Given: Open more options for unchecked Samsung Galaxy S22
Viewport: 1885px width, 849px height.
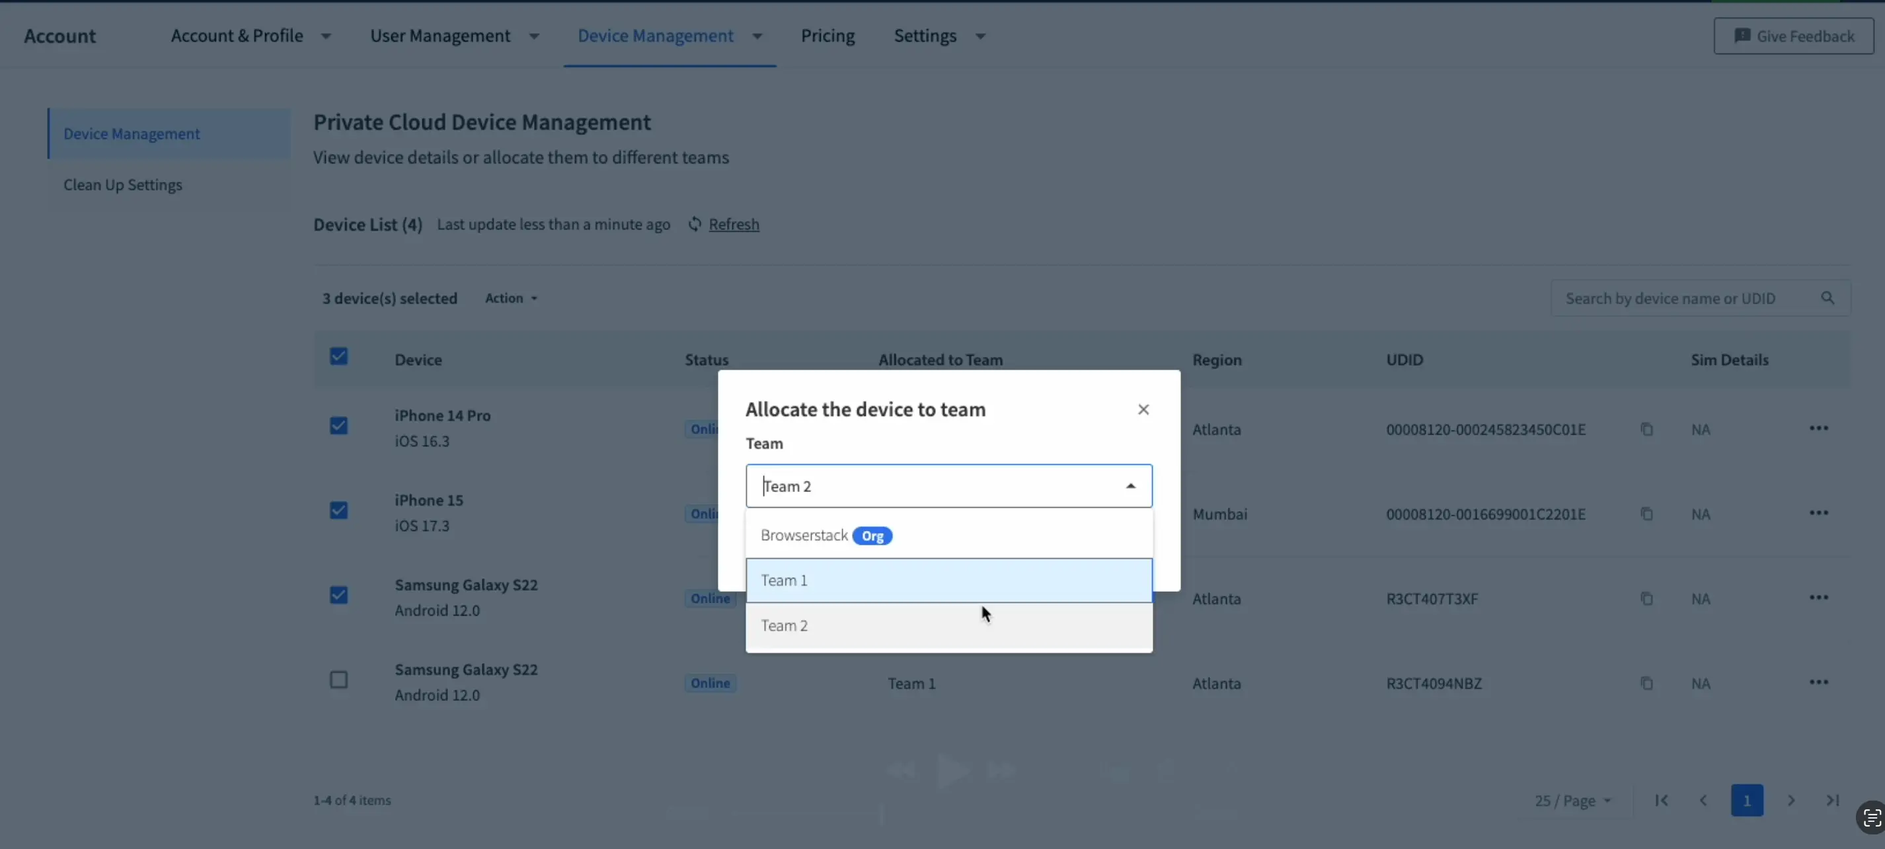Looking at the screenshot, I should point(1818,683).
